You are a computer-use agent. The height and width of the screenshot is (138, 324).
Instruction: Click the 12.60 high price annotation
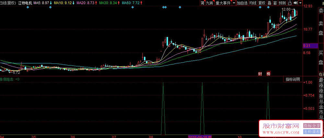[286, 9]
